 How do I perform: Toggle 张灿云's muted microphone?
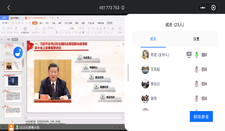click(x=196, y=84)
